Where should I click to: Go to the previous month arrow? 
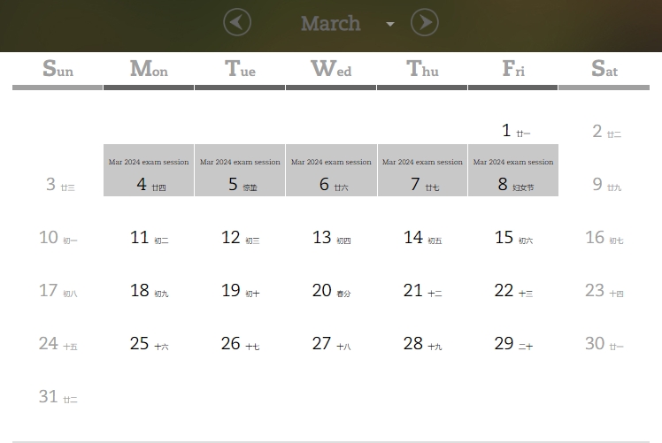tap(237, 22)
